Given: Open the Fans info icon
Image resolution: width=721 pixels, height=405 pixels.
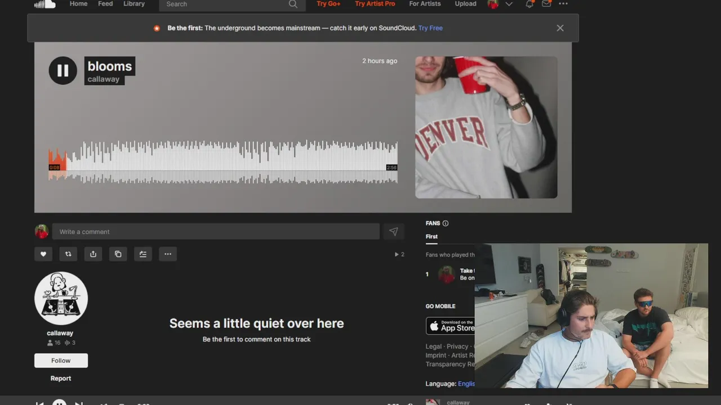Looking at the screenshot, I should [x=446, y=223].
